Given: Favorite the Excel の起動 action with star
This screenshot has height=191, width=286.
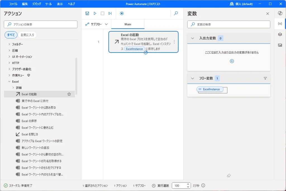Looking at the screenshot, I should point(69,94).
